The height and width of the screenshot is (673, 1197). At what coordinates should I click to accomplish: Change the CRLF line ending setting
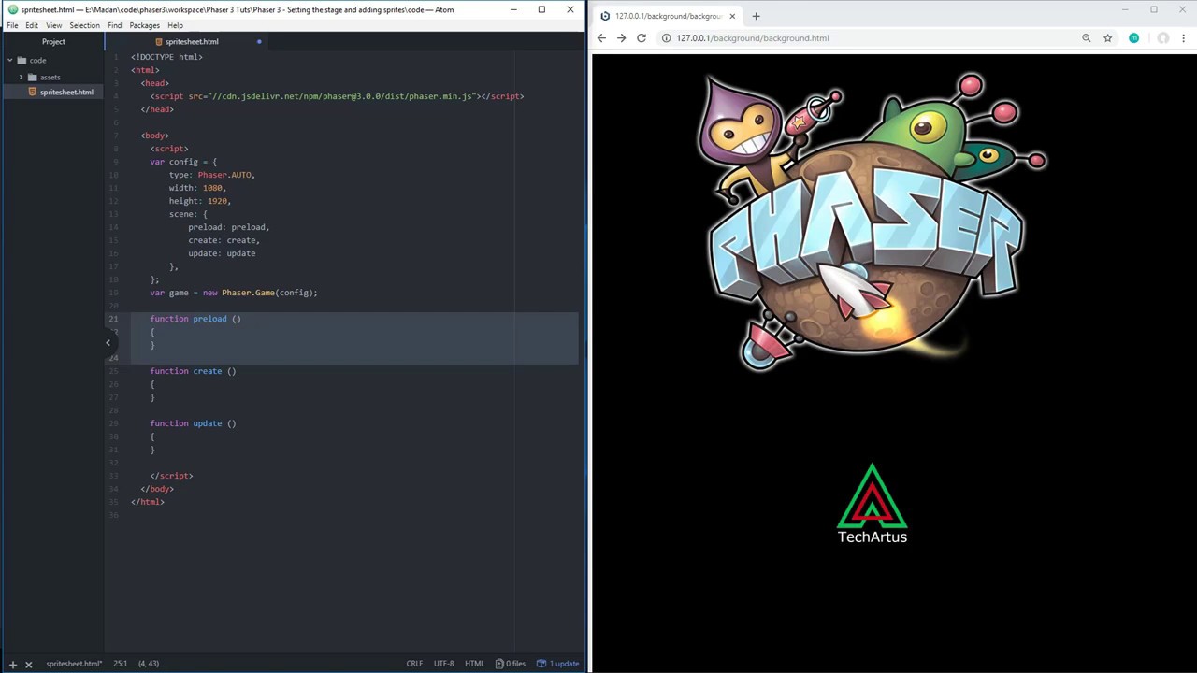click(x=414, y=664)
